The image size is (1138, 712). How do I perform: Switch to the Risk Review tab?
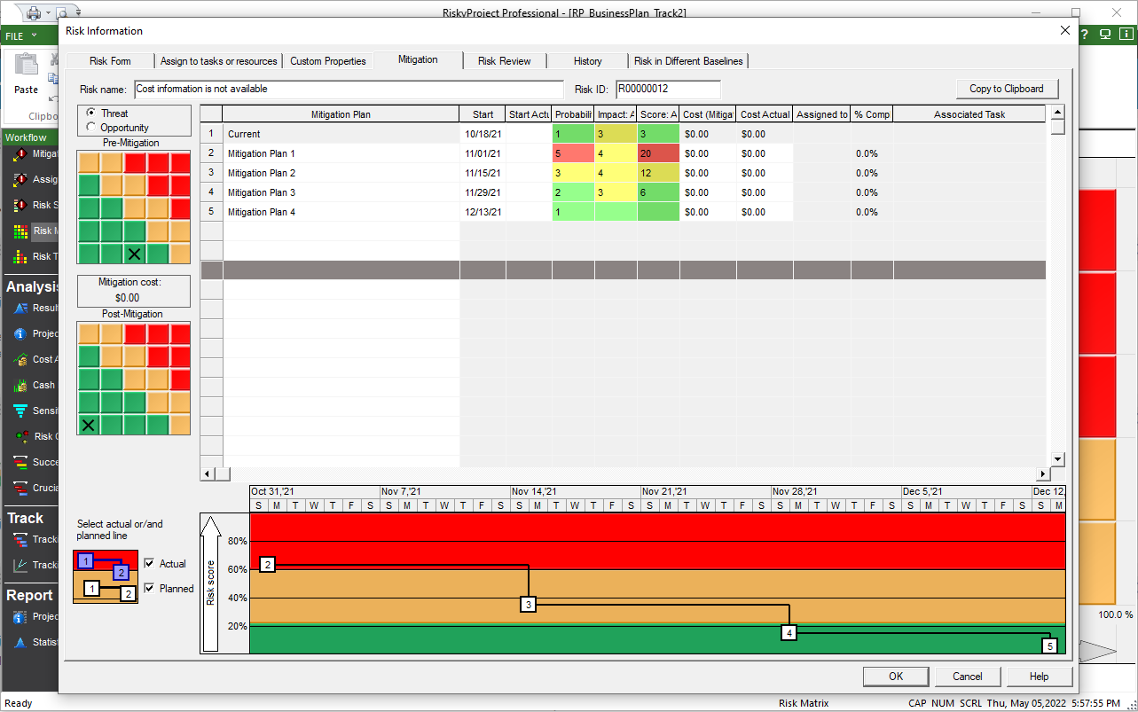[x=504, y=61]
